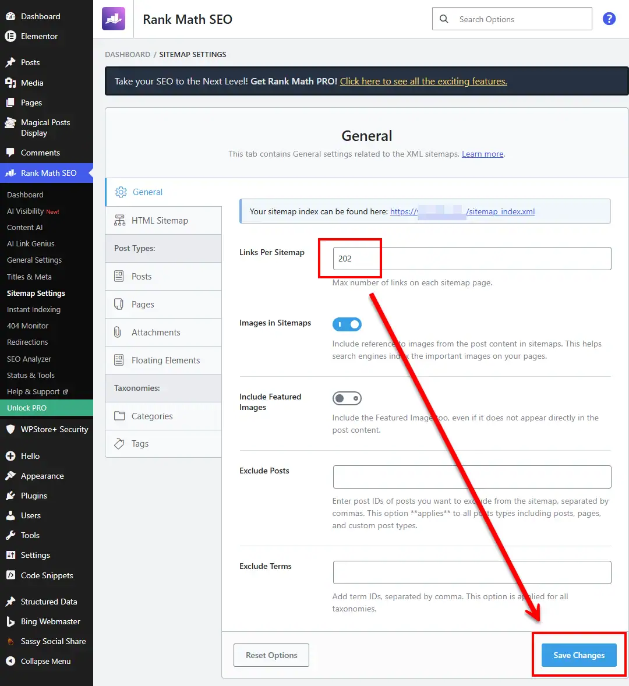
Task: Click the Bing Webmaster icon
Action: point(10,622)
